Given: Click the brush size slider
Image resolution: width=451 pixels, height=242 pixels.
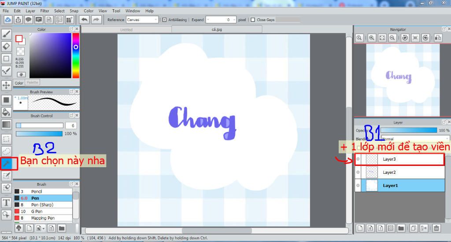Looking at the screenshot, I should pos(40,125).
